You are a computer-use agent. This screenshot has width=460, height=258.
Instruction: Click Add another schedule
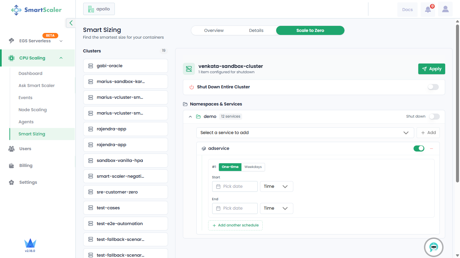tap(235, 225)
